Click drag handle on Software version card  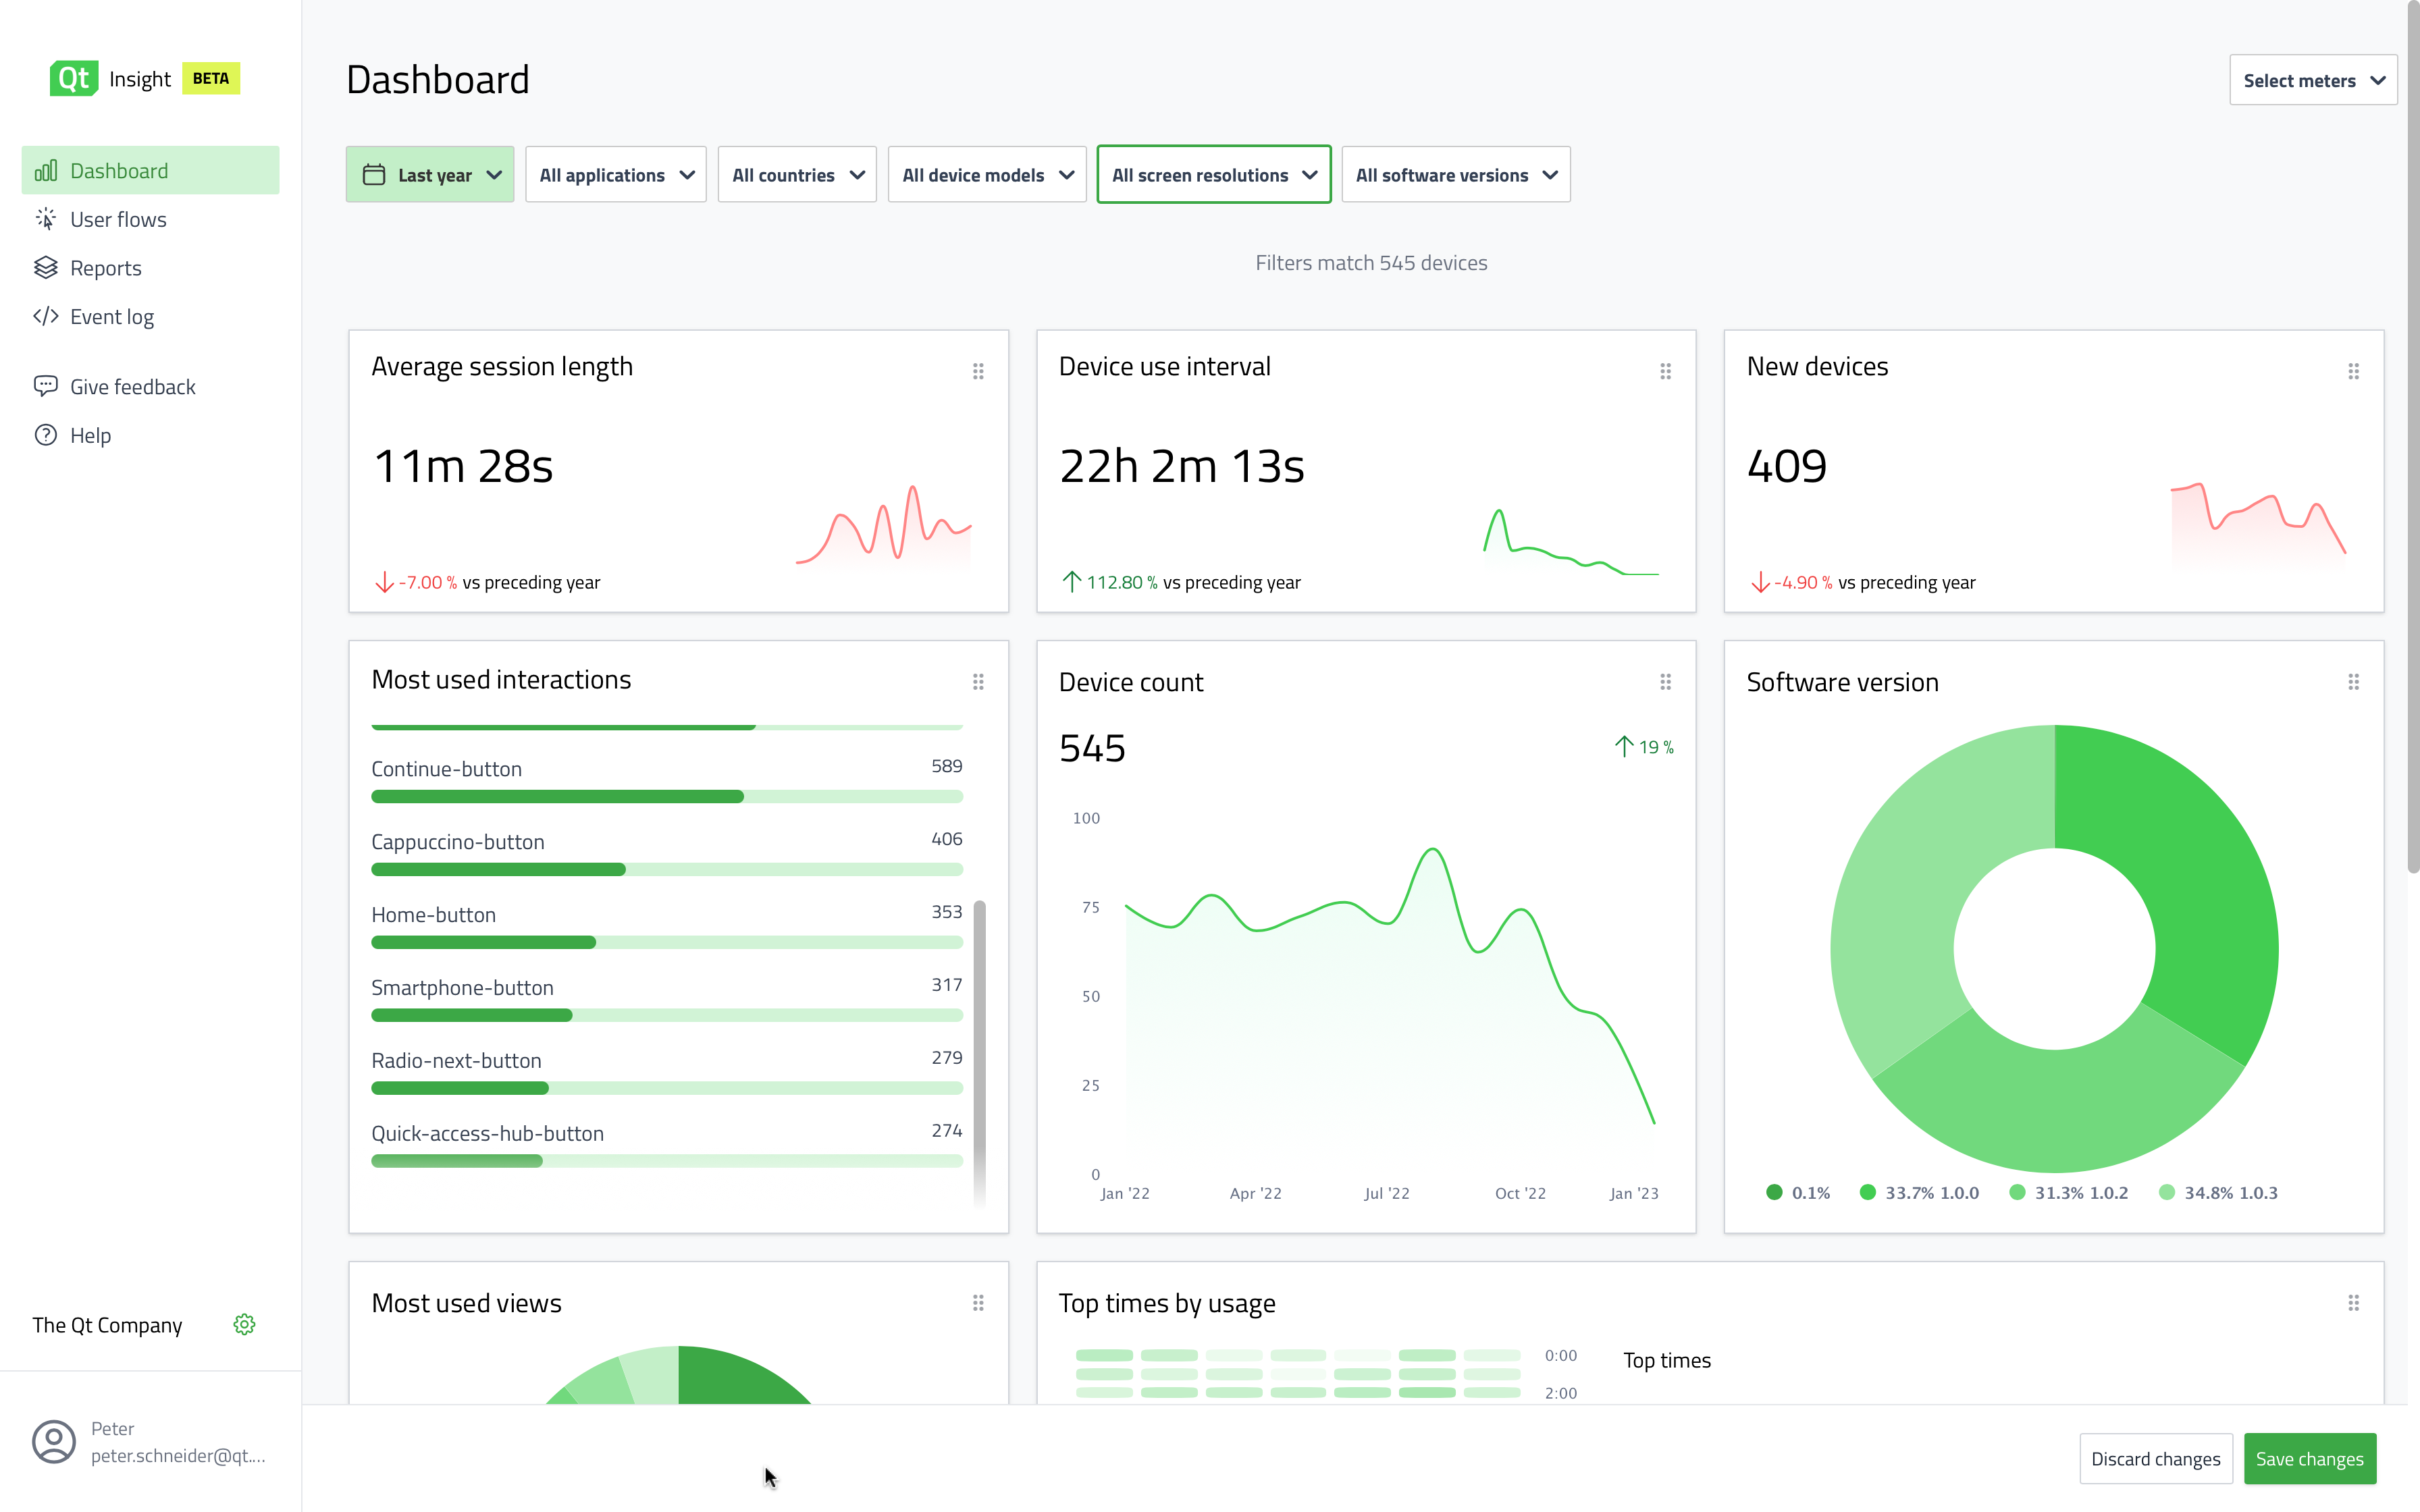point(2353,682)
